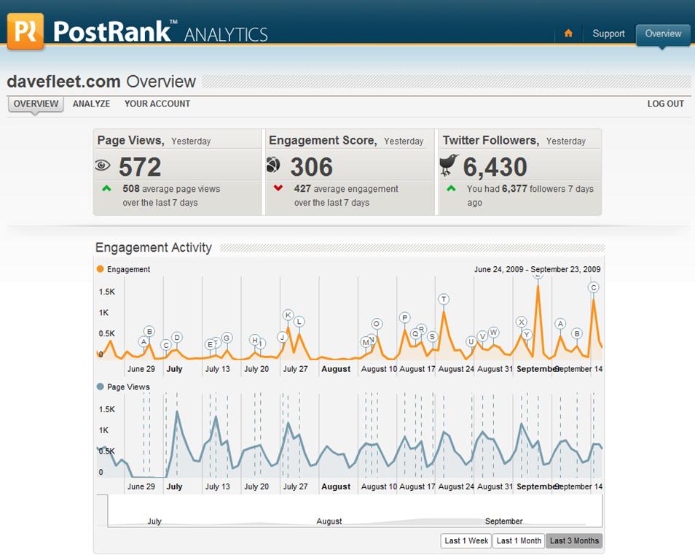The height and width of the screenshot is (555, 695).
Task: Select marker H on the engagement chart
Action: pos(254,340)
